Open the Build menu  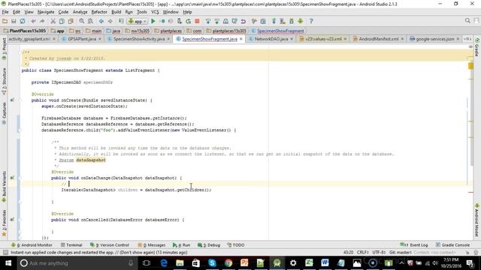click(x=116, y=12)
